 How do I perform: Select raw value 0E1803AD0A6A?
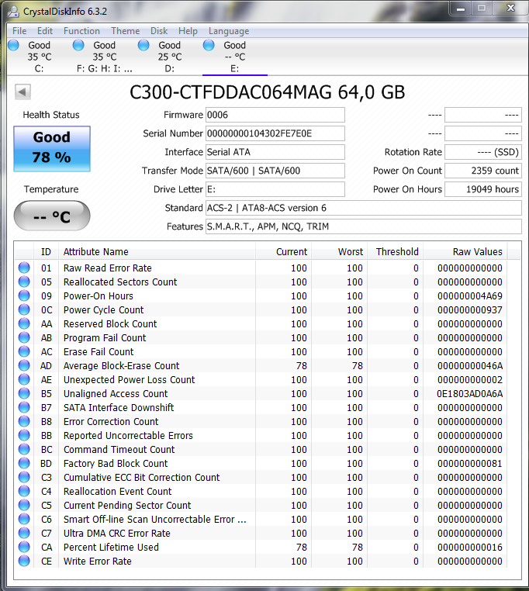(470, 394)
